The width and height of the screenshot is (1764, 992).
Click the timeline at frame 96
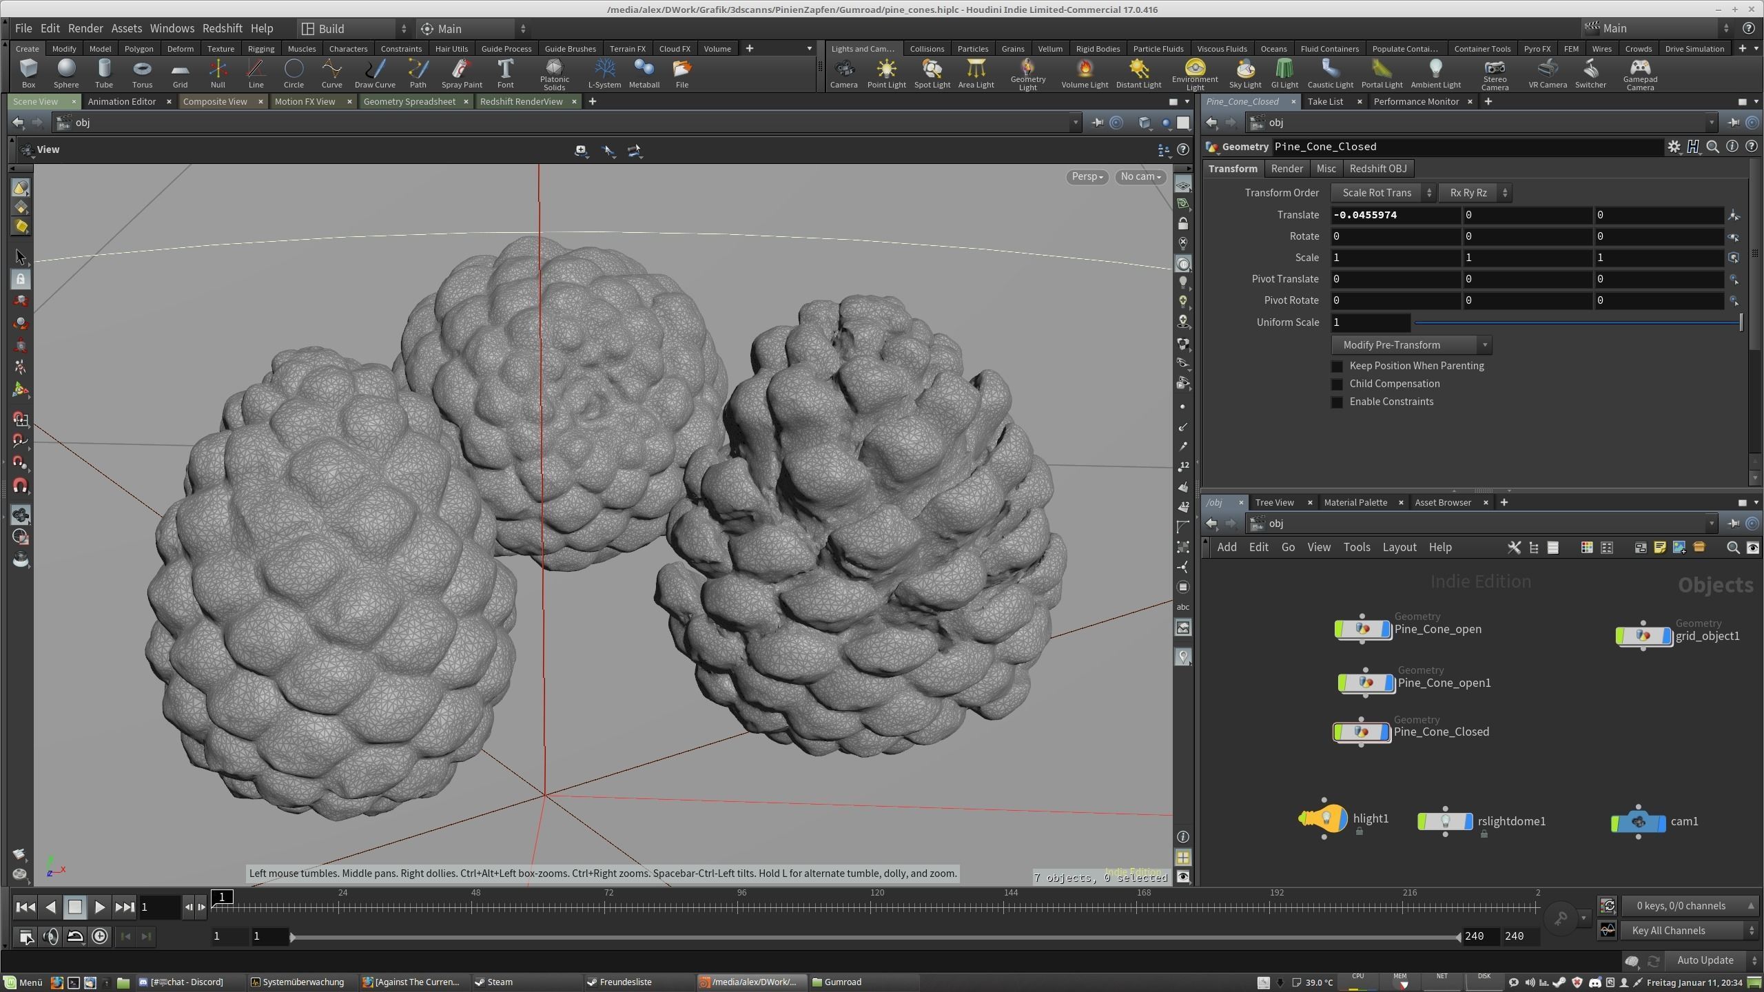(741, 907)
